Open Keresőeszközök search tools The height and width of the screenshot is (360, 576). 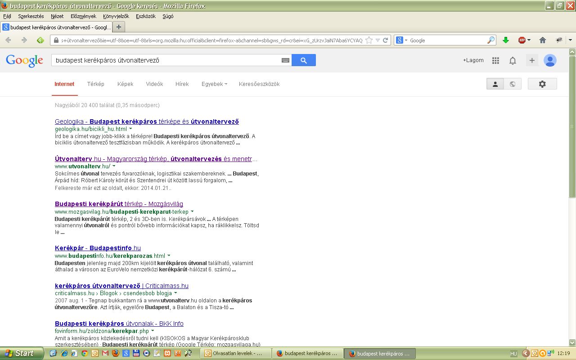pyautogui.click(x=259, y=84)
